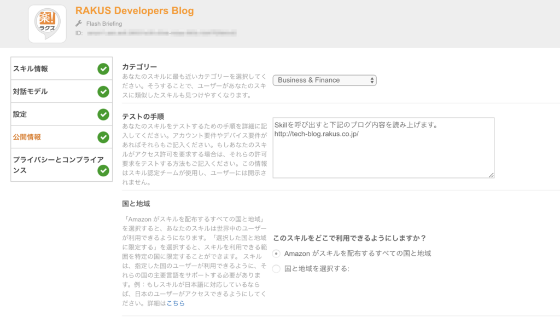Open プライバシーとコンプライアンス section

[61, 165]
